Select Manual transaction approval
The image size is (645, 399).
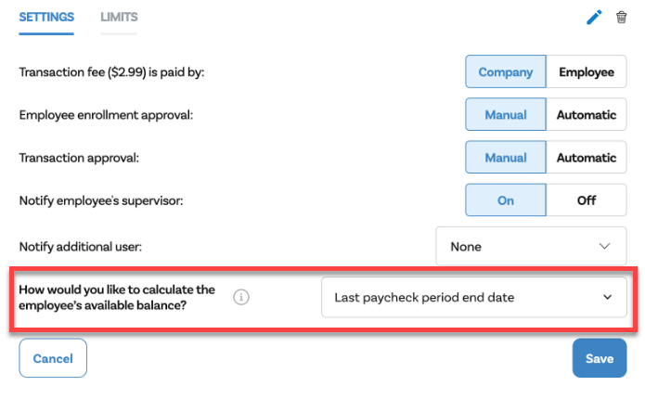(x=506, y=159)
